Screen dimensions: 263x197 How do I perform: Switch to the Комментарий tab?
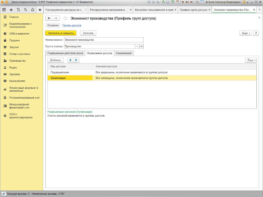pos(124,53)
